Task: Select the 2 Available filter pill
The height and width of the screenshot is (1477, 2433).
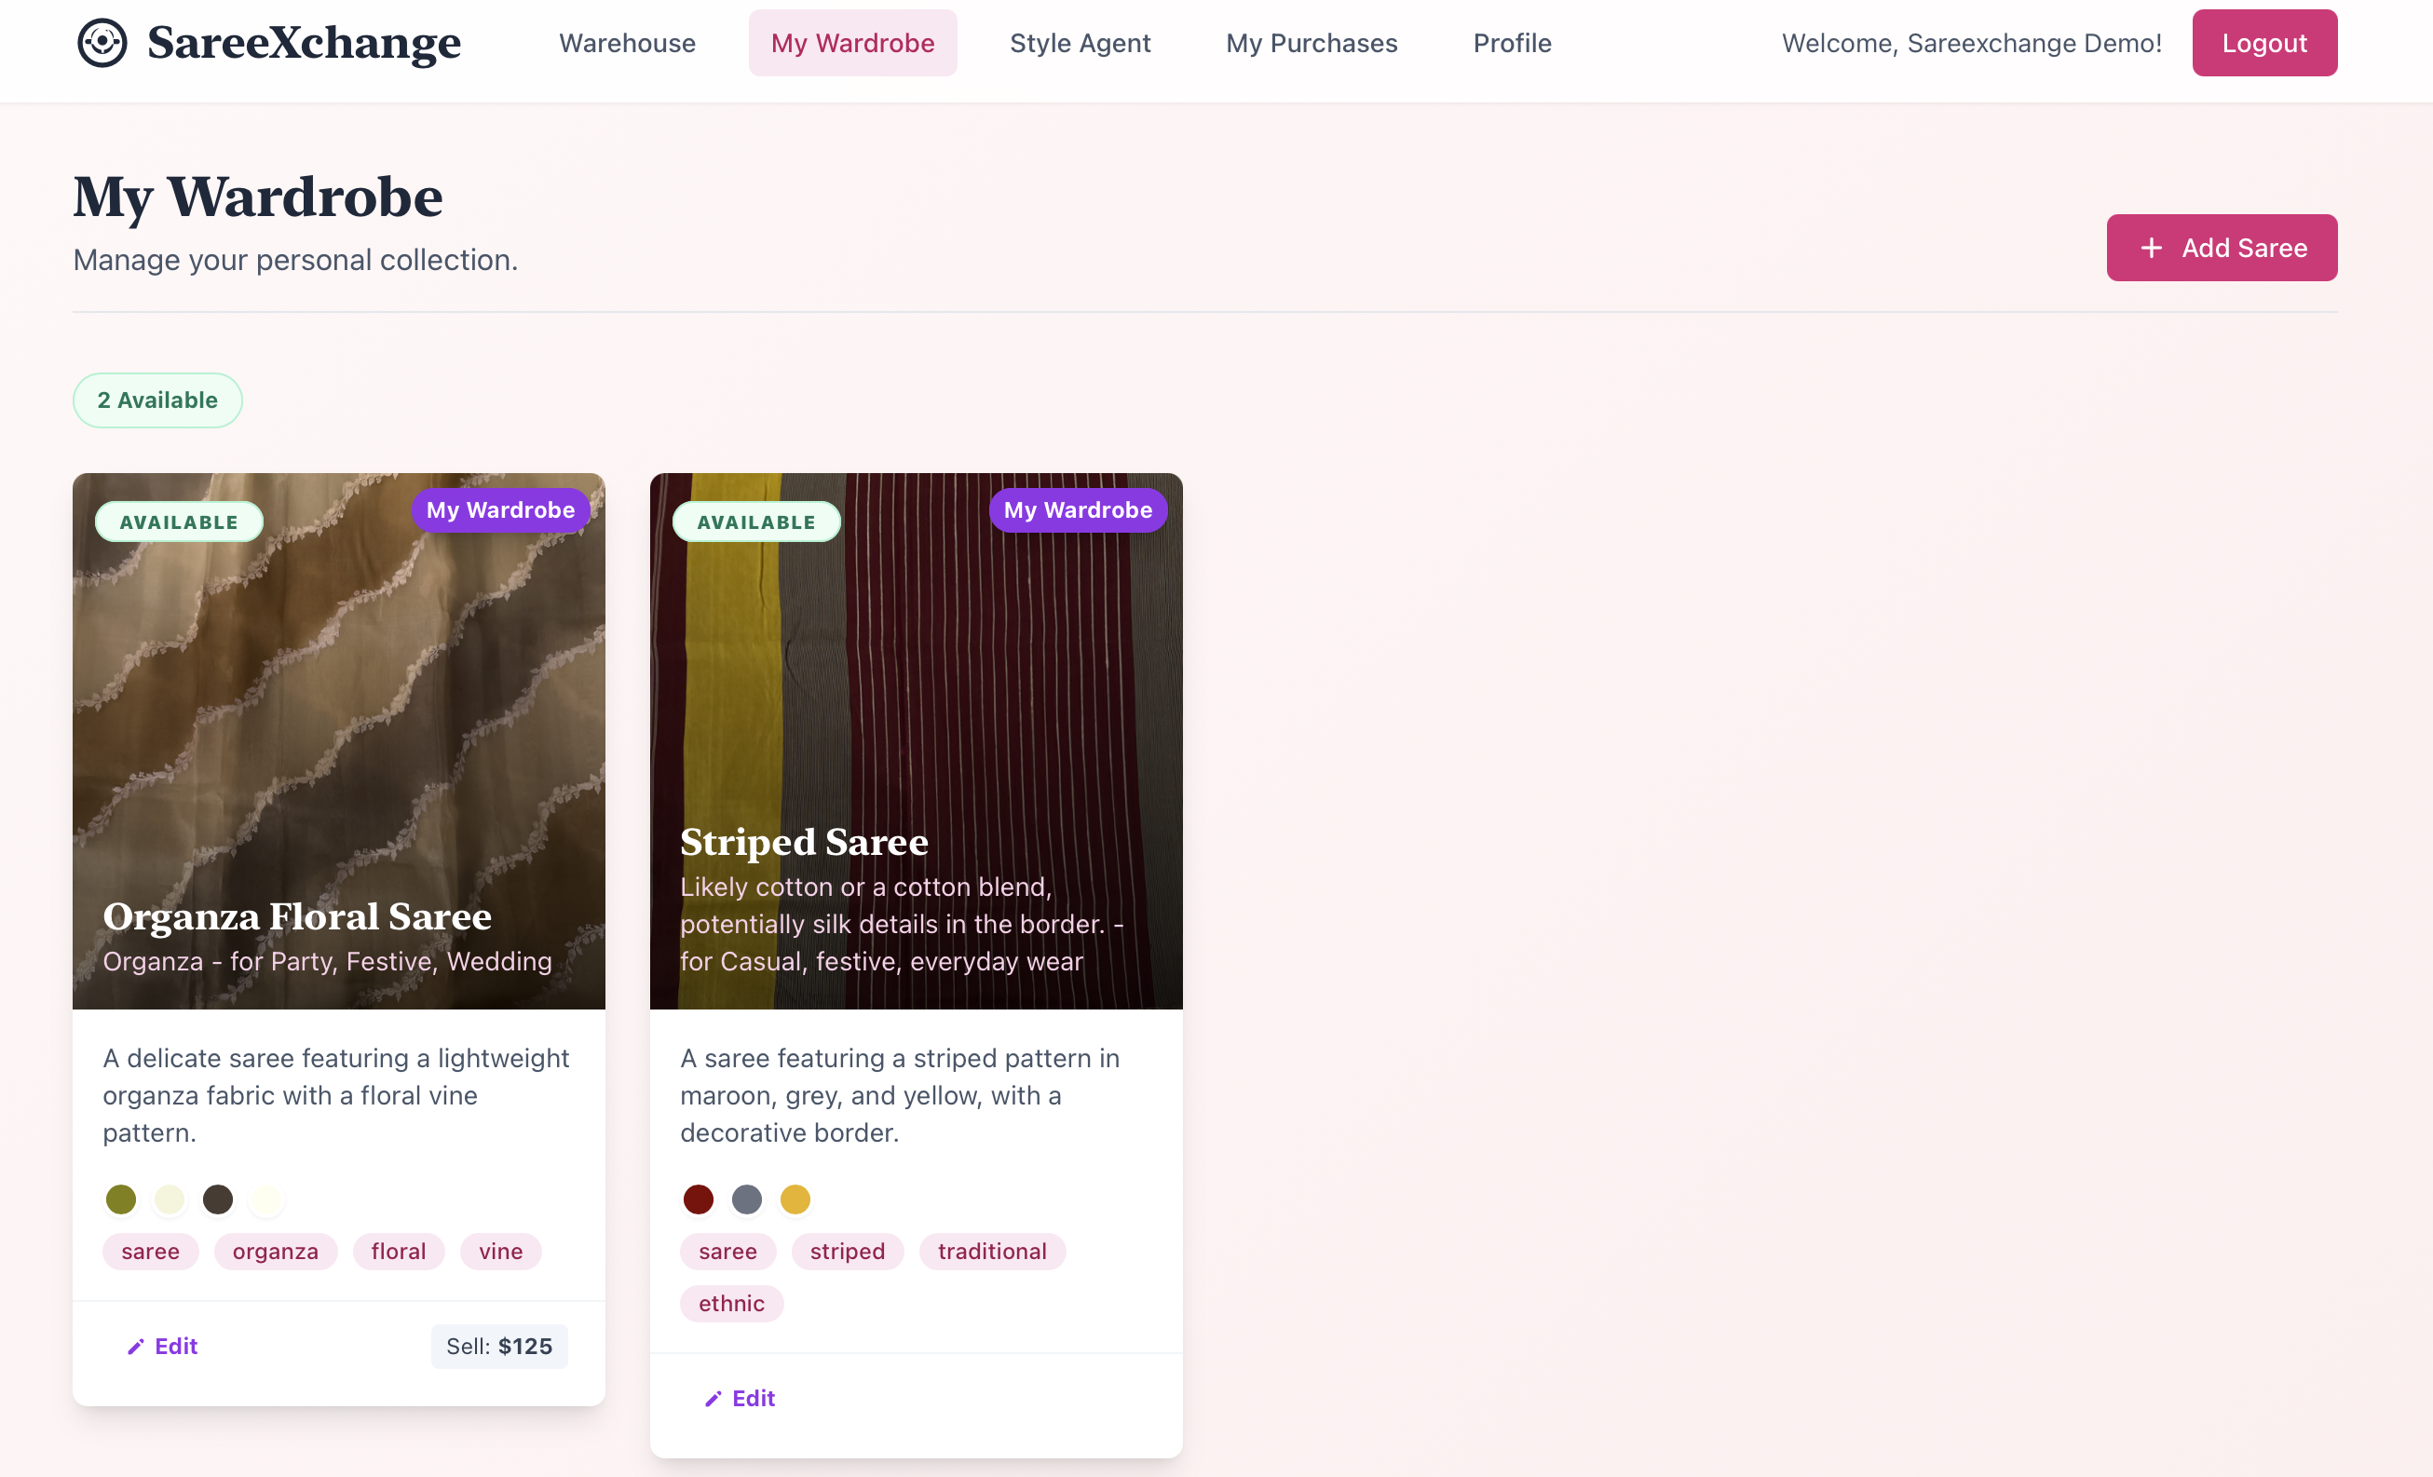Action: [x=157, y=400]
